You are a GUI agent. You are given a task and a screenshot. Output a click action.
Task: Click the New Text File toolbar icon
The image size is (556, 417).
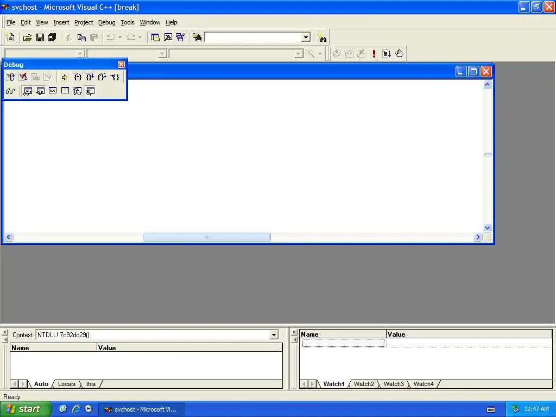11,37
